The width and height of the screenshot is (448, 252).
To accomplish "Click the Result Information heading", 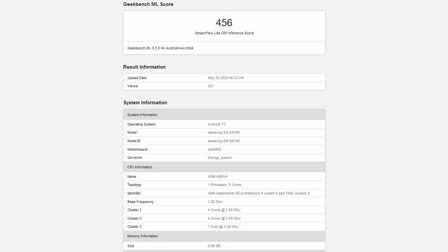I will 144,67.
